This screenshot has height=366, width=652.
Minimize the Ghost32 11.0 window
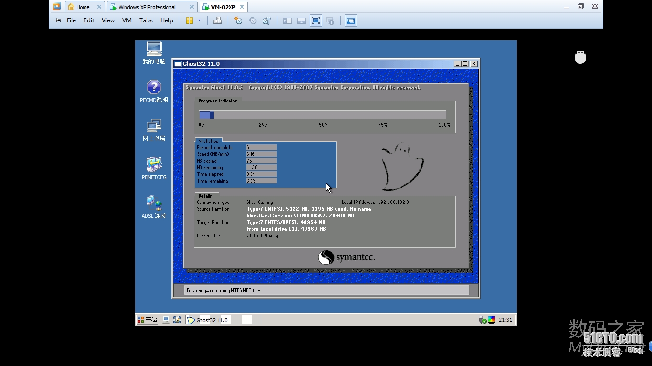[x=457, y=64]
